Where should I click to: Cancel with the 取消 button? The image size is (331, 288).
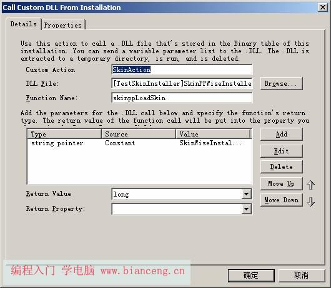[x=302, y=275]
